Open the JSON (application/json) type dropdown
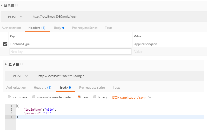The height and width of the screenshot is (131, 214). [x=132, y=98]
